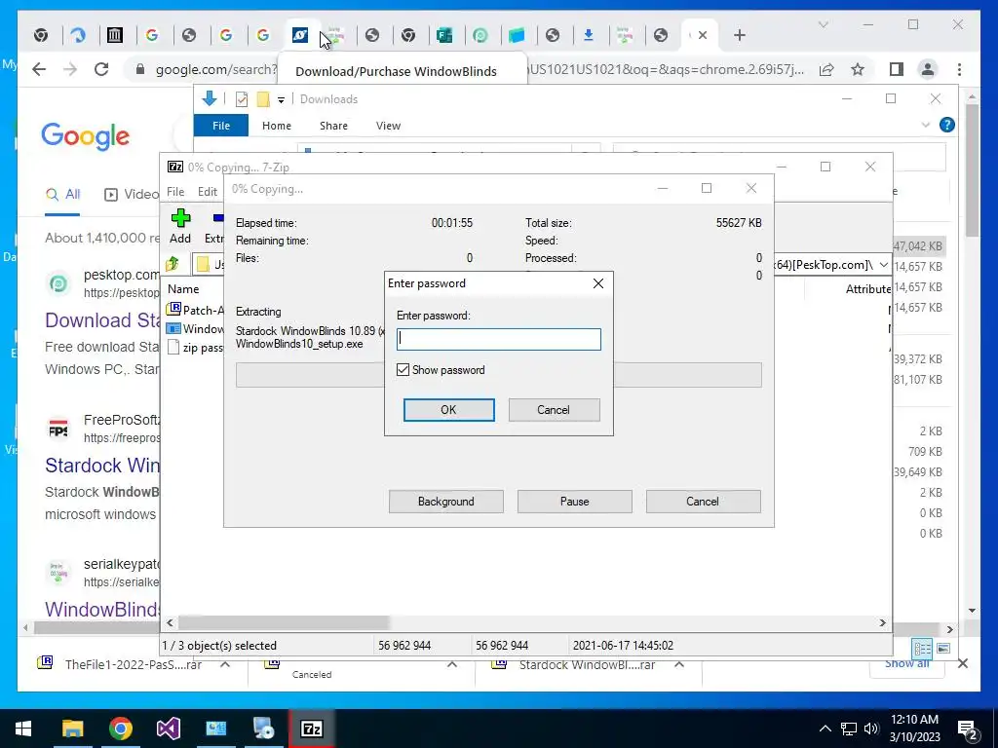
Task: Open Chrome's three-dot menu
Action: tap(959, 69)
